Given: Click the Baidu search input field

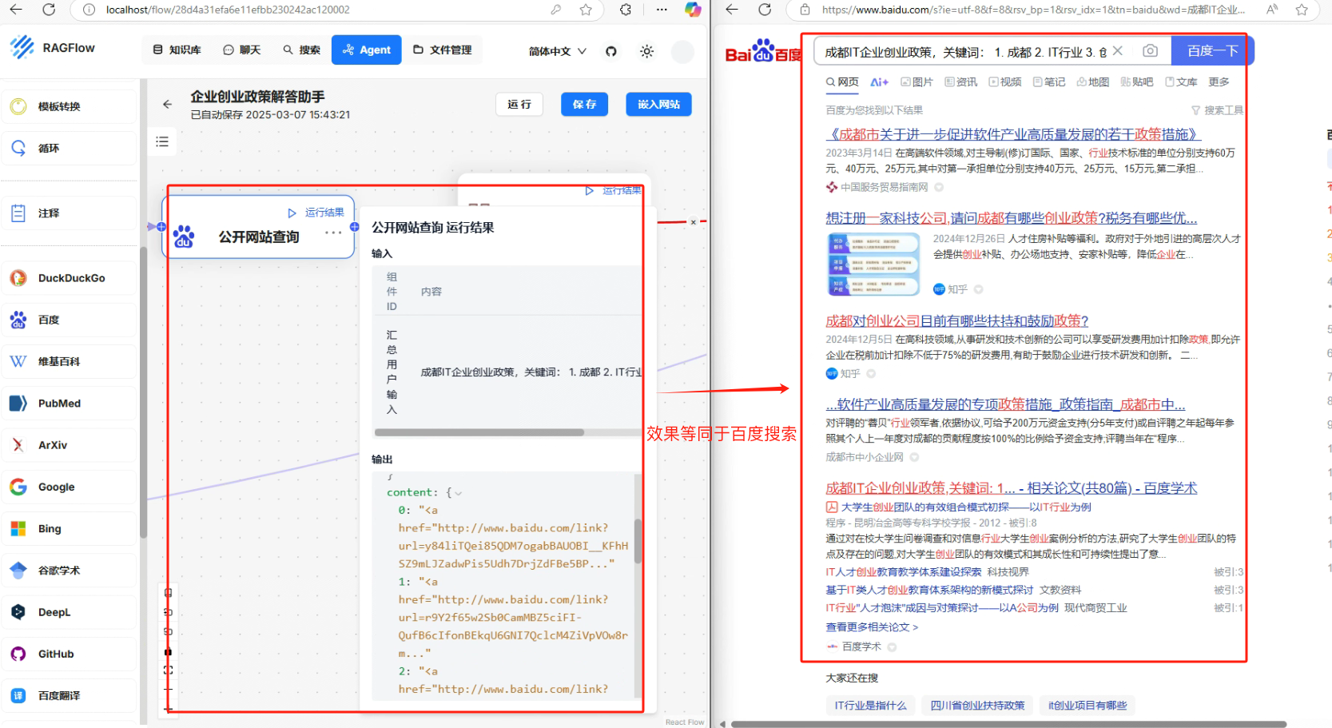Looking at the screenshot, I should [959, 52].
